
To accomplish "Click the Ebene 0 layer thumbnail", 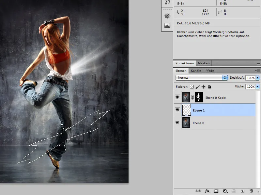I will tap(186, 123).
